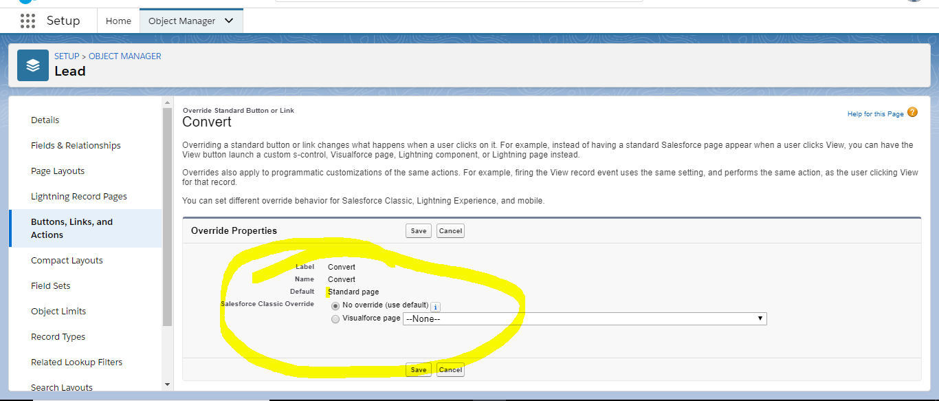Screen dimensions: 939x401
Task: Follow the SETUP breadcrumb link
Action: pos(67,56)
